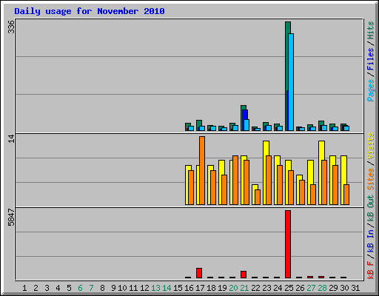
Task: Click green weekend day label "14"
Action: pyautogui.click(x=167, y=288)
